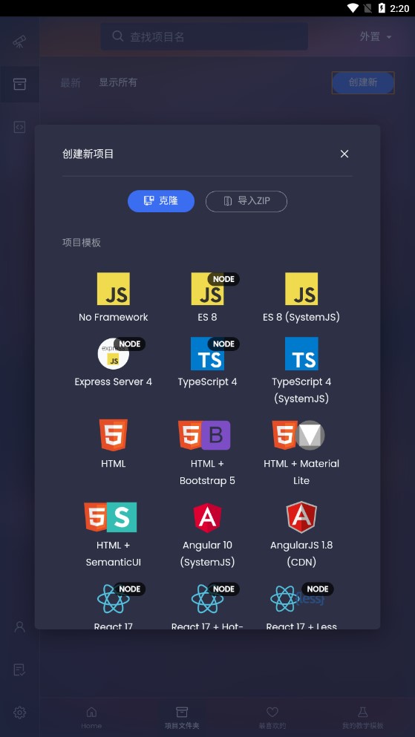
Task: Choose the React 17 + Hot- template icon
Action: [207, 599]
